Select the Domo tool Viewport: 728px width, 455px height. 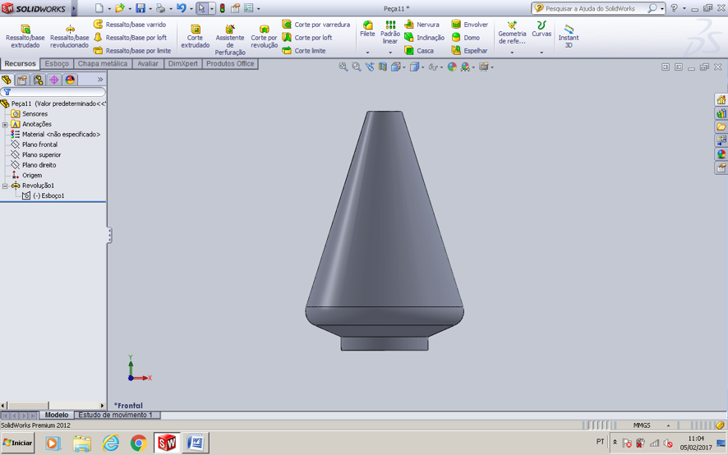click(465, 38)
